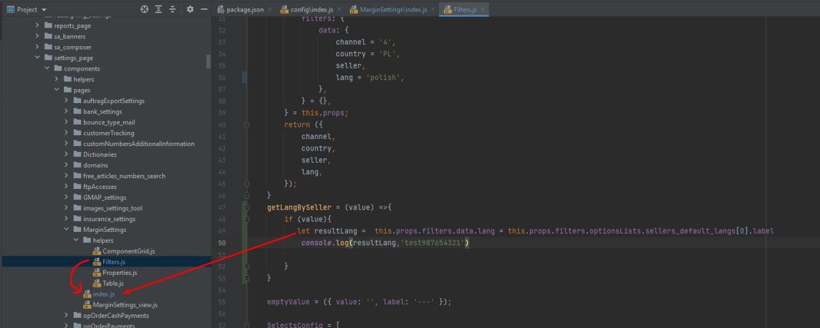
Task: Click the fold marker on line 53
Action: pos(247,278)
